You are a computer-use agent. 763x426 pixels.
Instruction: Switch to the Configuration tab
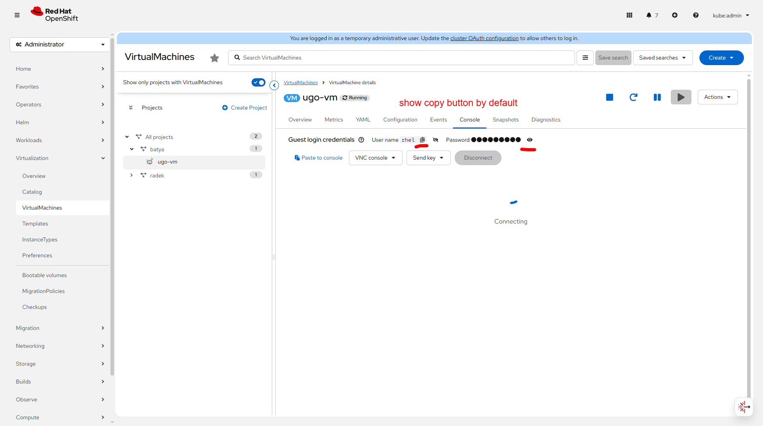[400, 120]
